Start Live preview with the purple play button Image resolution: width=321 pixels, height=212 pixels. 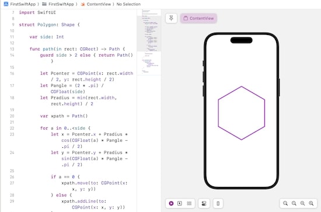point(171,203)
